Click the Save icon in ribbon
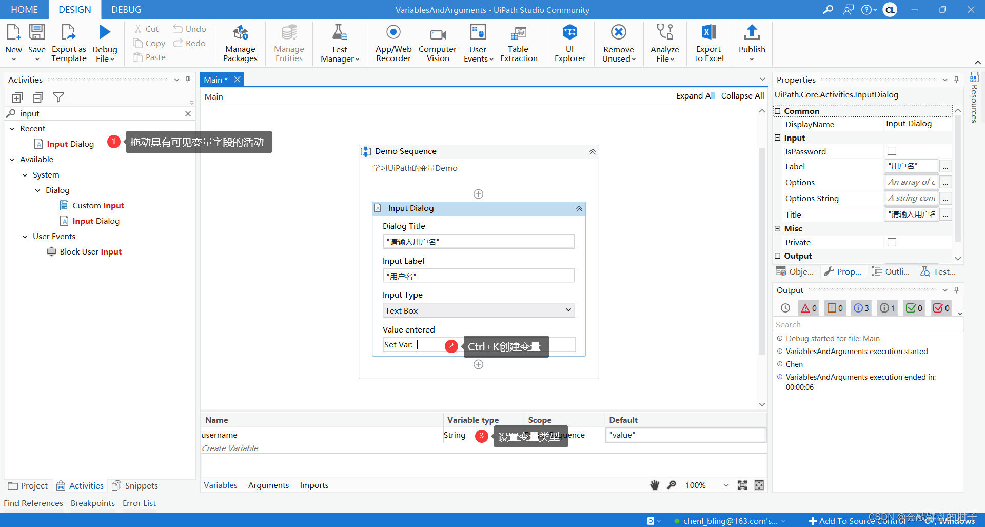 [x=37, y=33]
